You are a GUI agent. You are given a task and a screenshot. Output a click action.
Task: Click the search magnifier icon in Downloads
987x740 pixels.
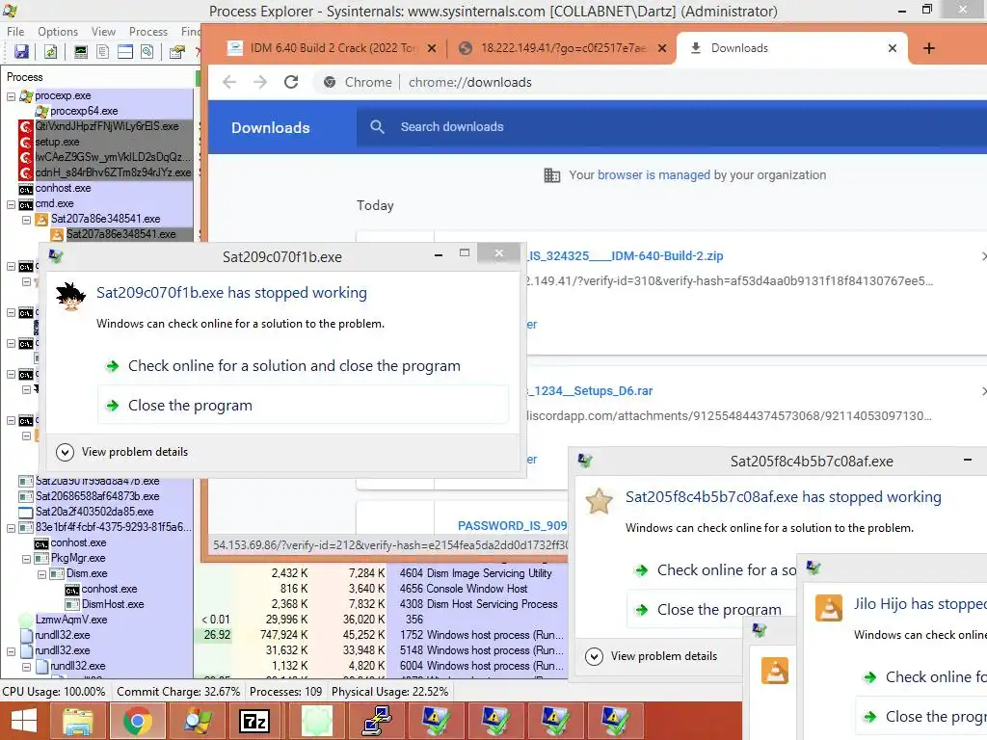point(377,126)
